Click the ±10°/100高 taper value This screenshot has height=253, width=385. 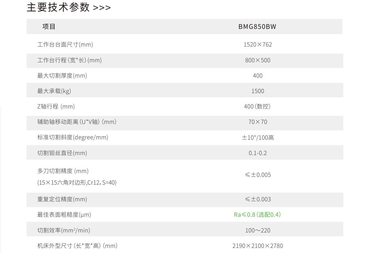[258, 138]
